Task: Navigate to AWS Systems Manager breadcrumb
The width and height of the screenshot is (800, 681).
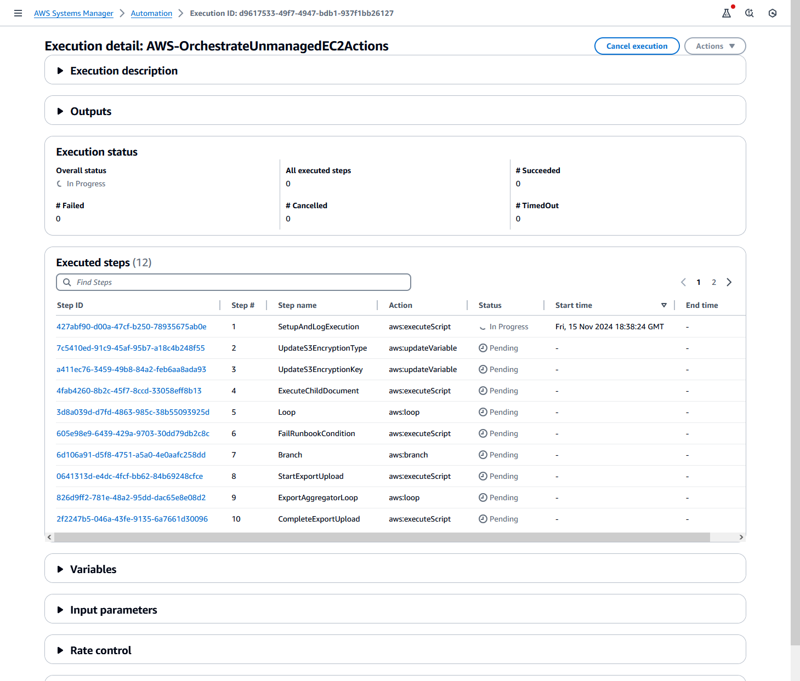Action: click(x=73, y=13)
